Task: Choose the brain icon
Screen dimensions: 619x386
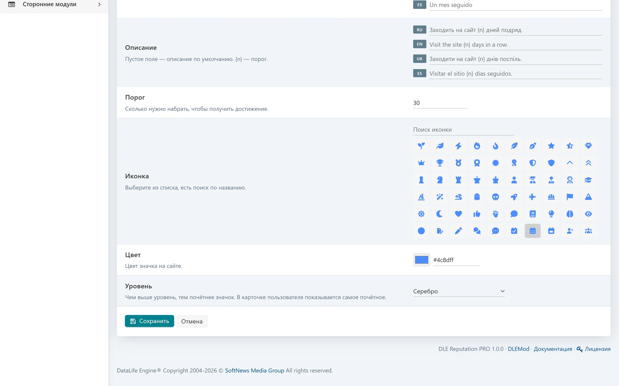Action: click(x=570, y=214)
